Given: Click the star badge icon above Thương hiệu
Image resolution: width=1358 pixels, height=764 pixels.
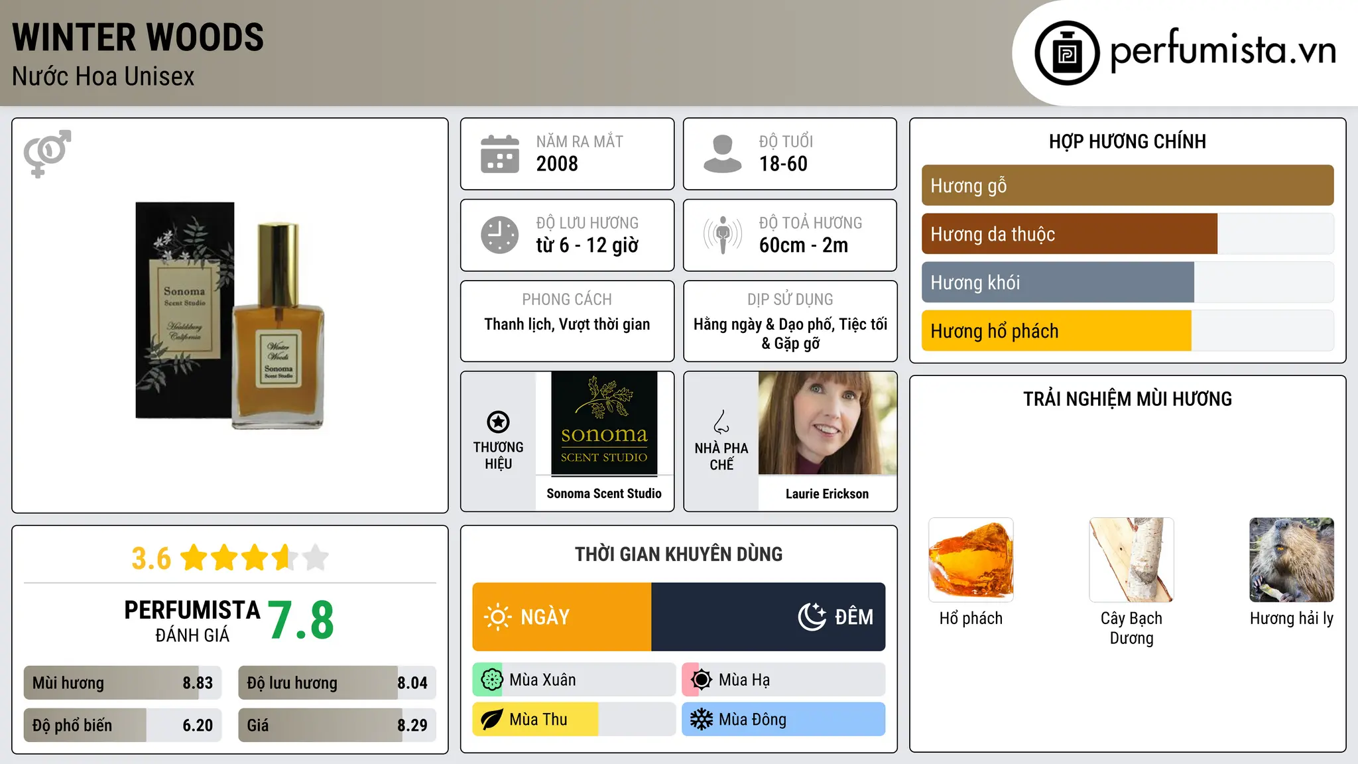Looking at the screenshot, I should [x=498, y=422].
